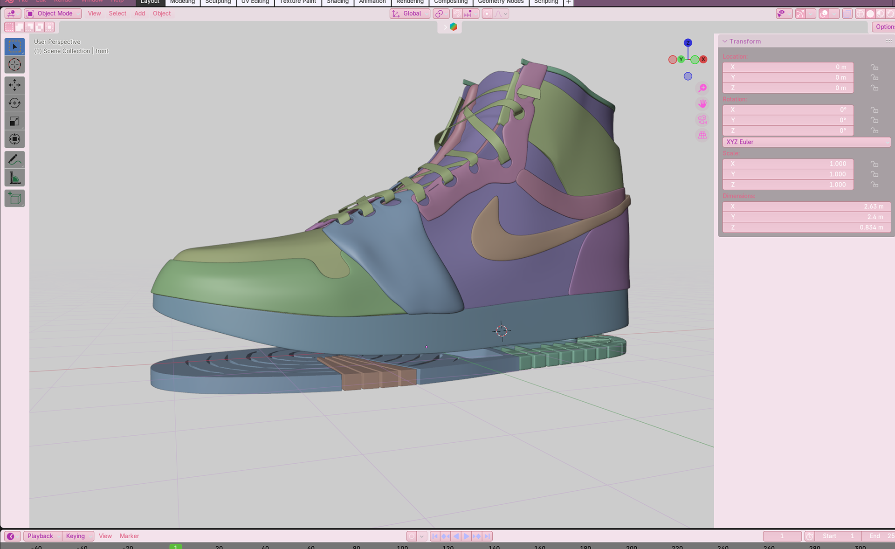Switch to the Shading workspace tab
Viewport: 895px width, 549px height.
[x=337, y=2]
